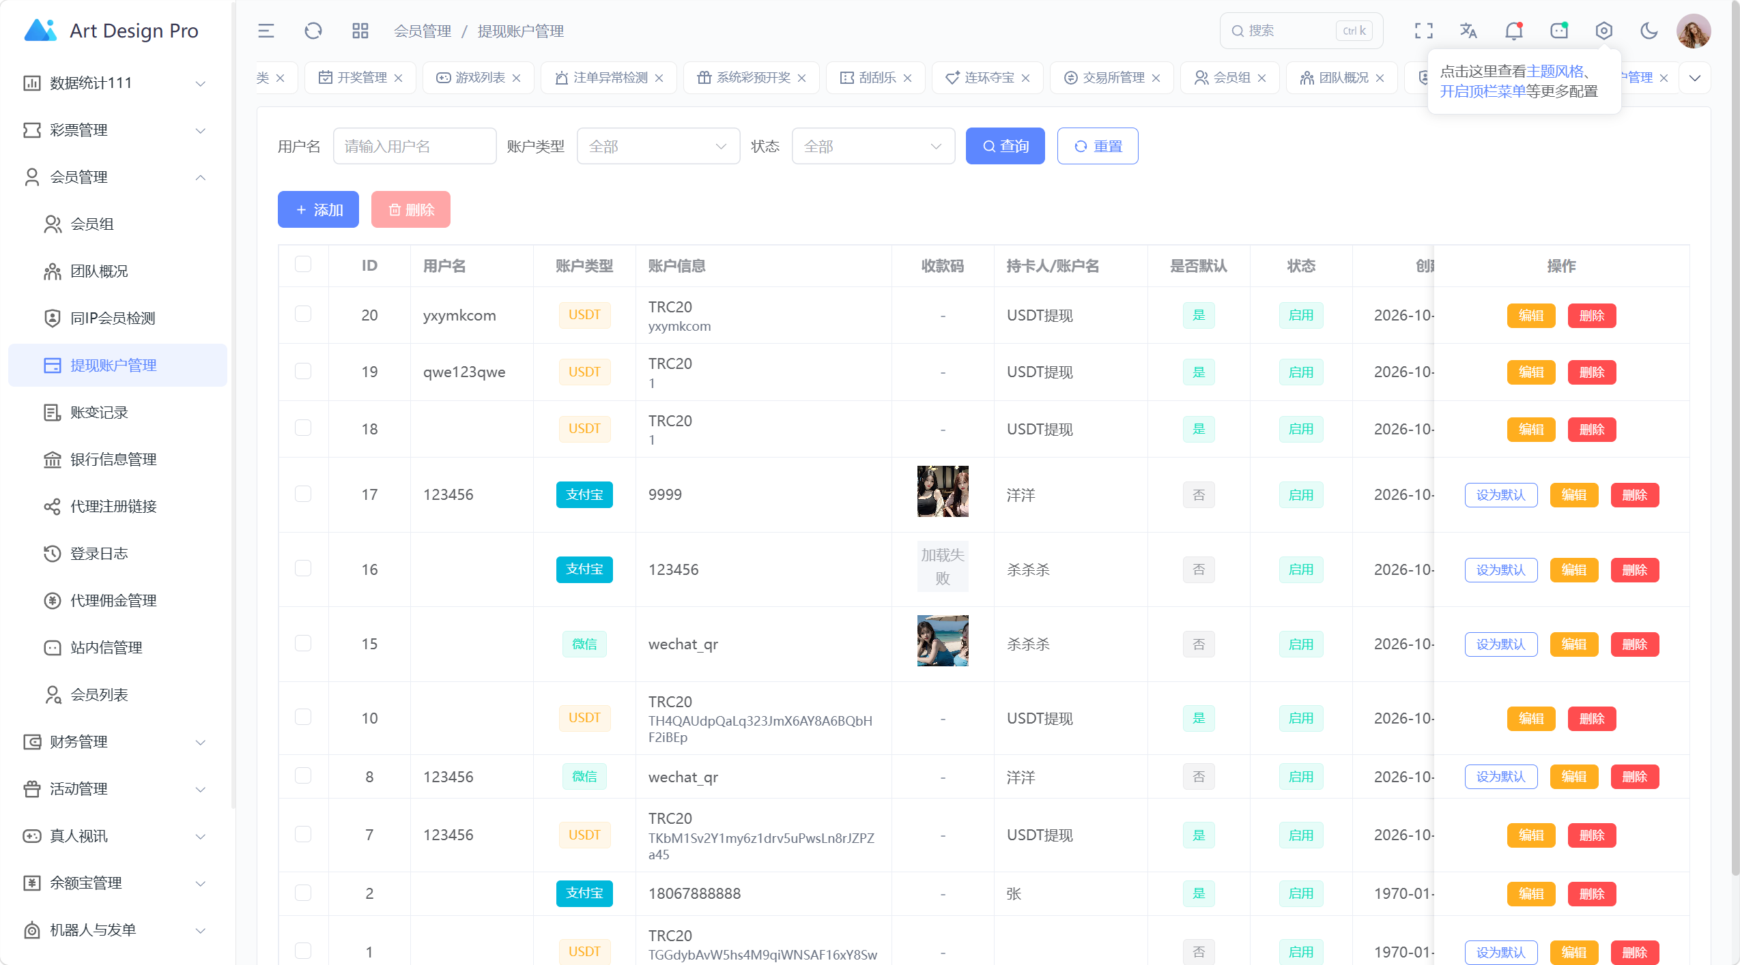The width and height of the screenshot is (1740, 965).
Task: Close the 连环夺宝 tab
Action: click(1025, 78)
